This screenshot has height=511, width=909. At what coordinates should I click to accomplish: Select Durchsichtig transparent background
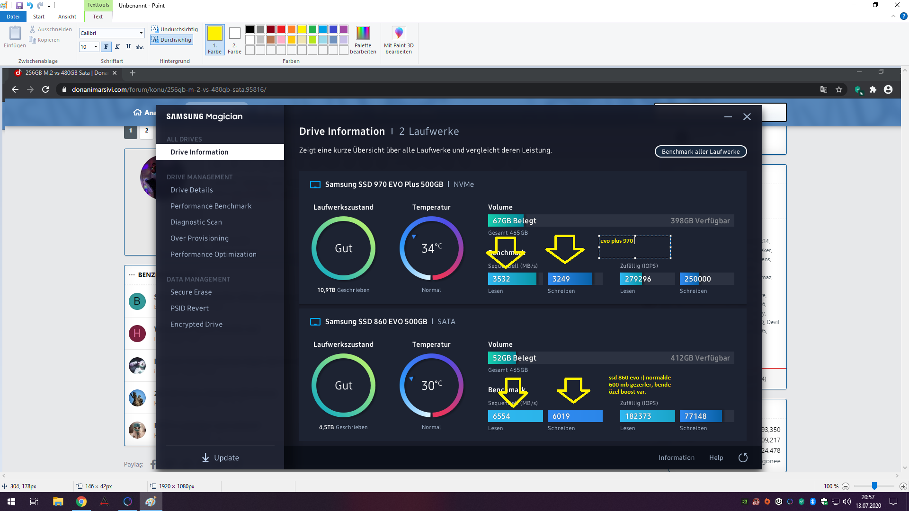tap(171, 40)
